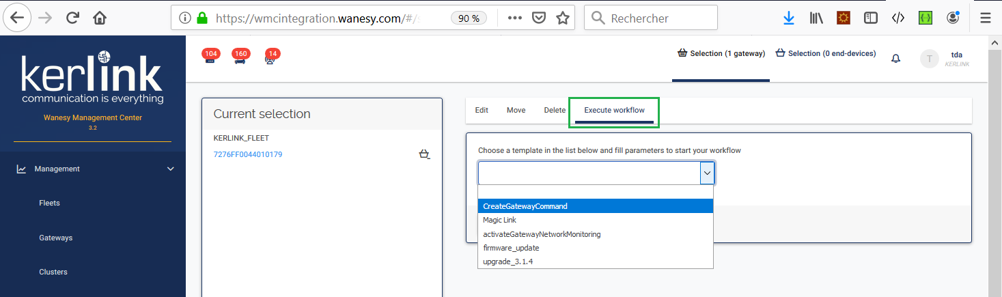Open the Selection (0 end-devices) tab
This screenshot has width=1002, height=297.
point(826,53)
